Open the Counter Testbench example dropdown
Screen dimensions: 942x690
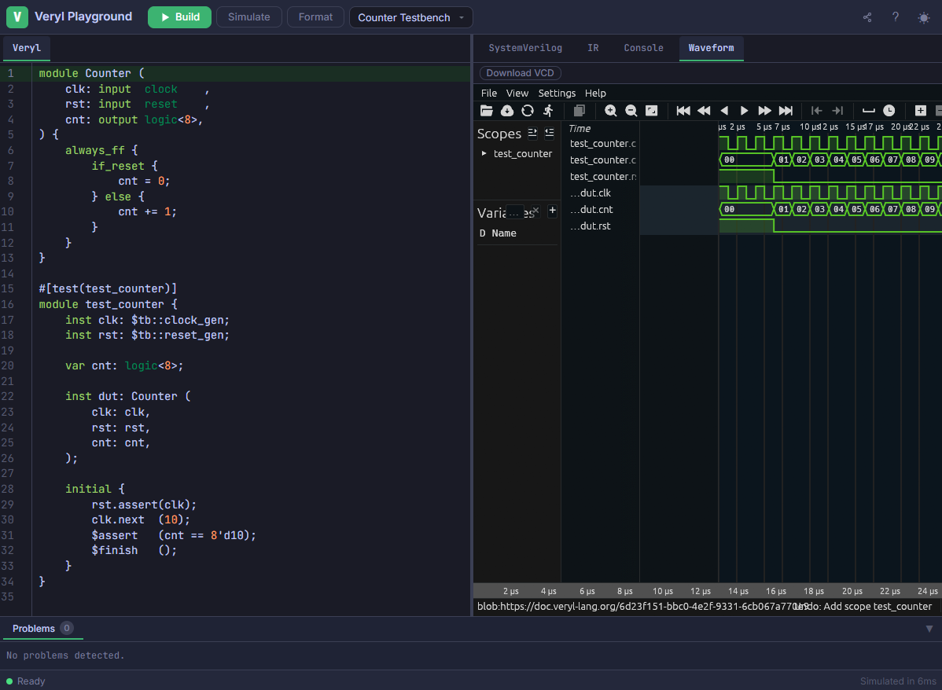point(410,17)
